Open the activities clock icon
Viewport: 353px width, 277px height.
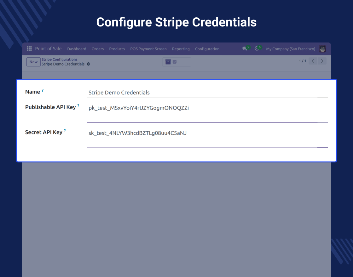click(257, 48)
